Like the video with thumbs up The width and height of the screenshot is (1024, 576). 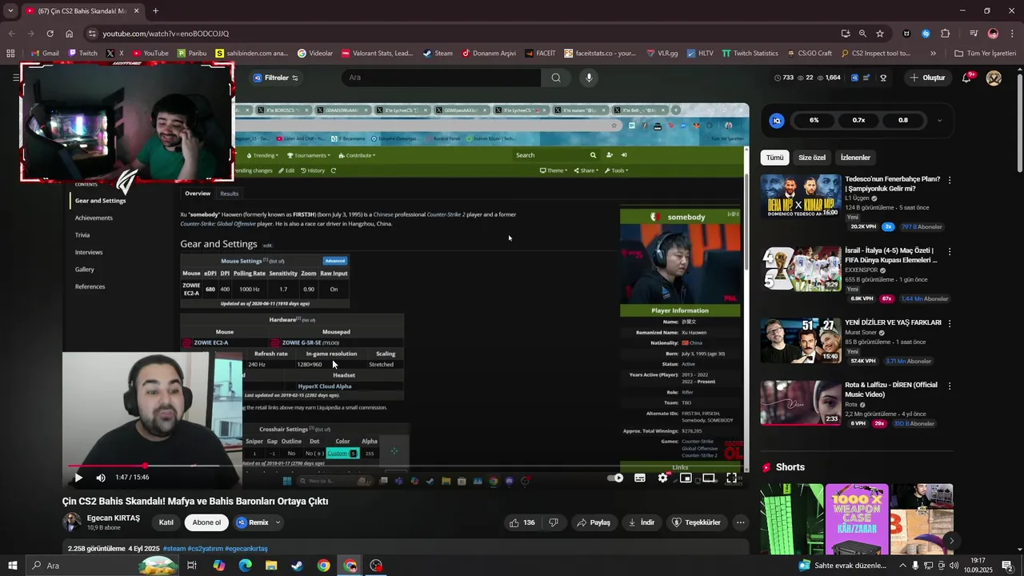[x=522, y=522]
